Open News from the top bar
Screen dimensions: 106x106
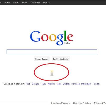coord(7,3)
